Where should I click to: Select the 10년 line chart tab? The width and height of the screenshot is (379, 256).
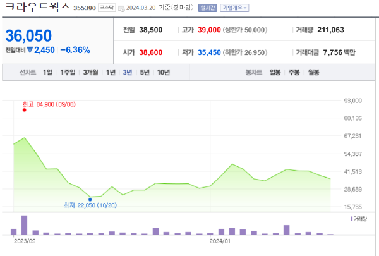click(164, 72)
